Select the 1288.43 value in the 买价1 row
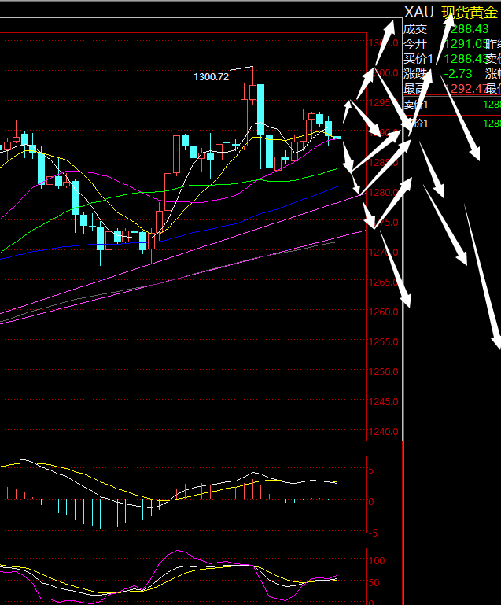This screenshot has height=605, width=501. click(464, 59)
